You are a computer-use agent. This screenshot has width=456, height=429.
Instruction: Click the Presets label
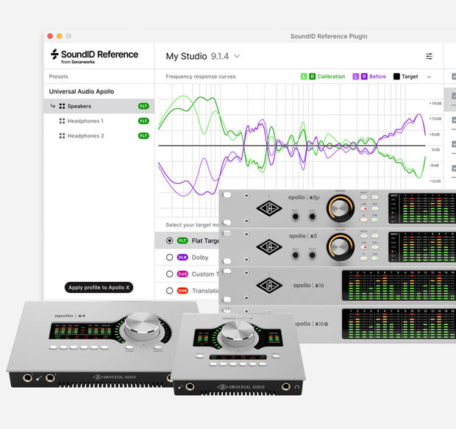tap(58, 77)
